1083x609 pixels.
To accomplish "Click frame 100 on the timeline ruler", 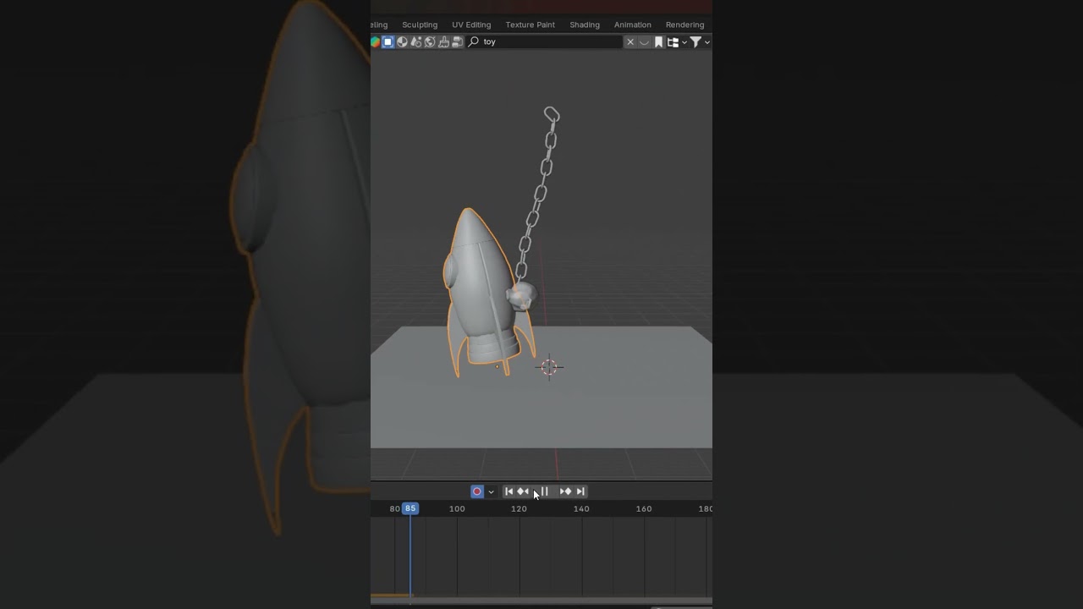I will tap(457, 508).
